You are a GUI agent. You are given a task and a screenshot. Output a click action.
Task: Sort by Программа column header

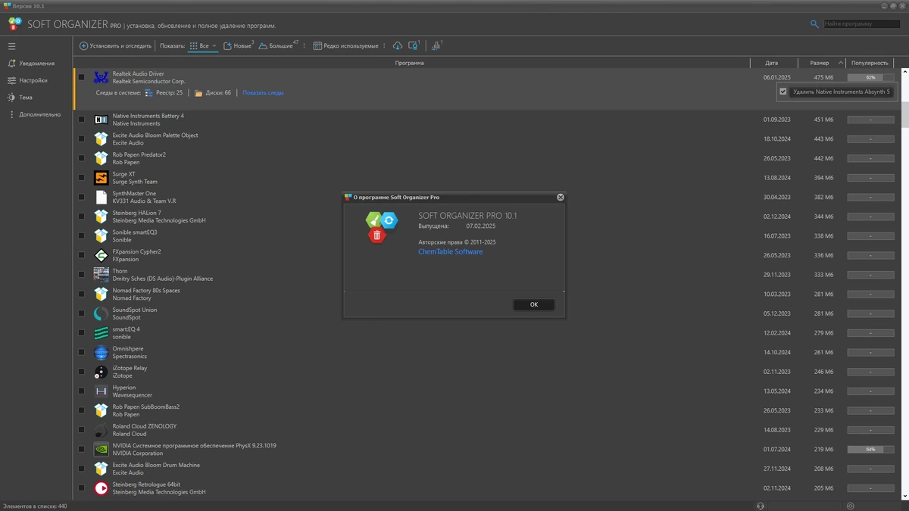click(411, 63)
